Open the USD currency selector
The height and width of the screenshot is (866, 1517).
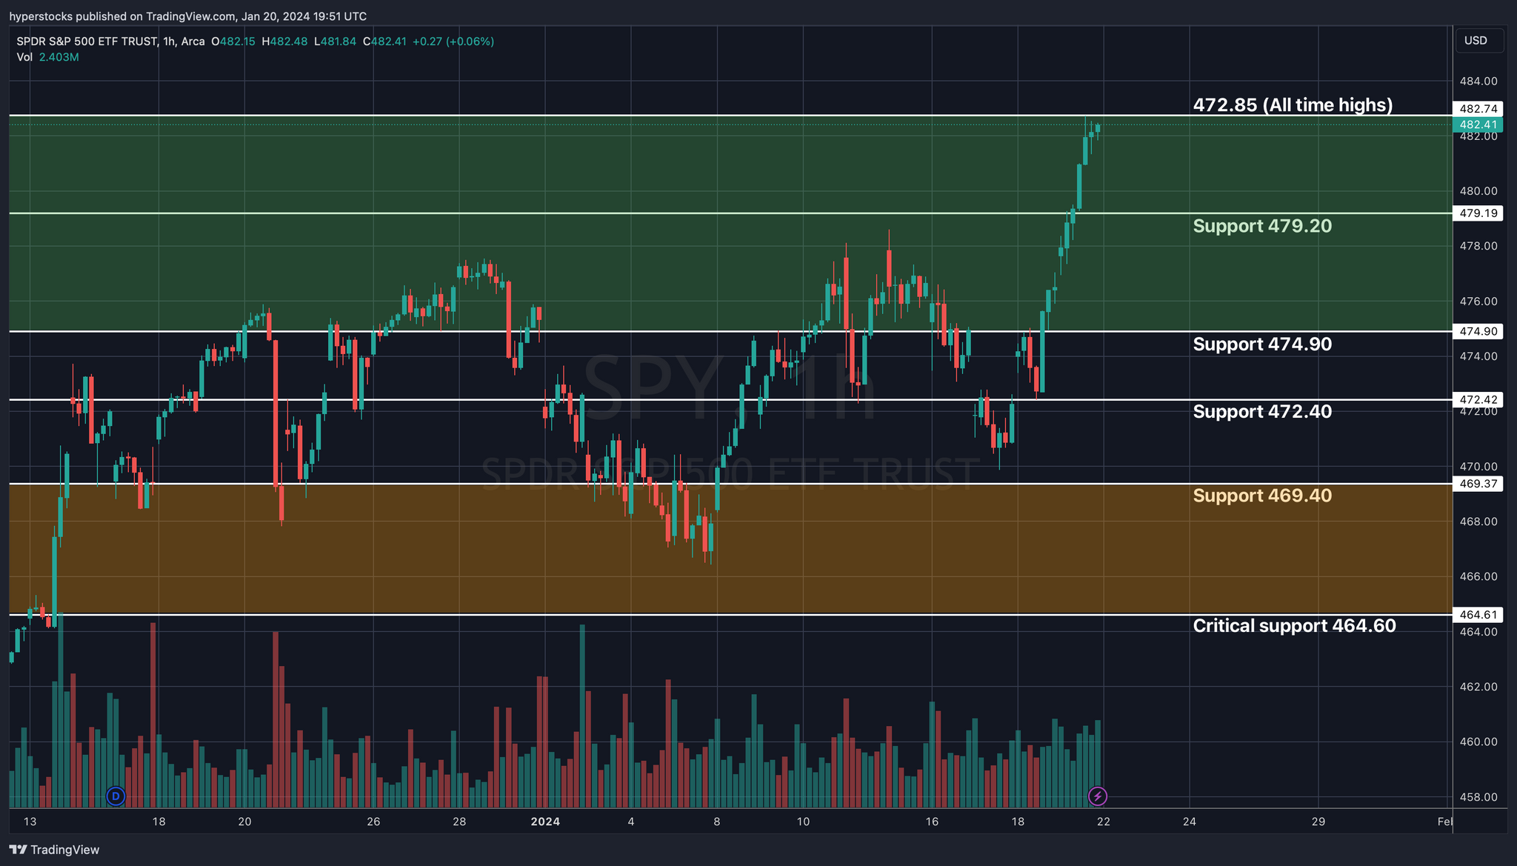1479,41
